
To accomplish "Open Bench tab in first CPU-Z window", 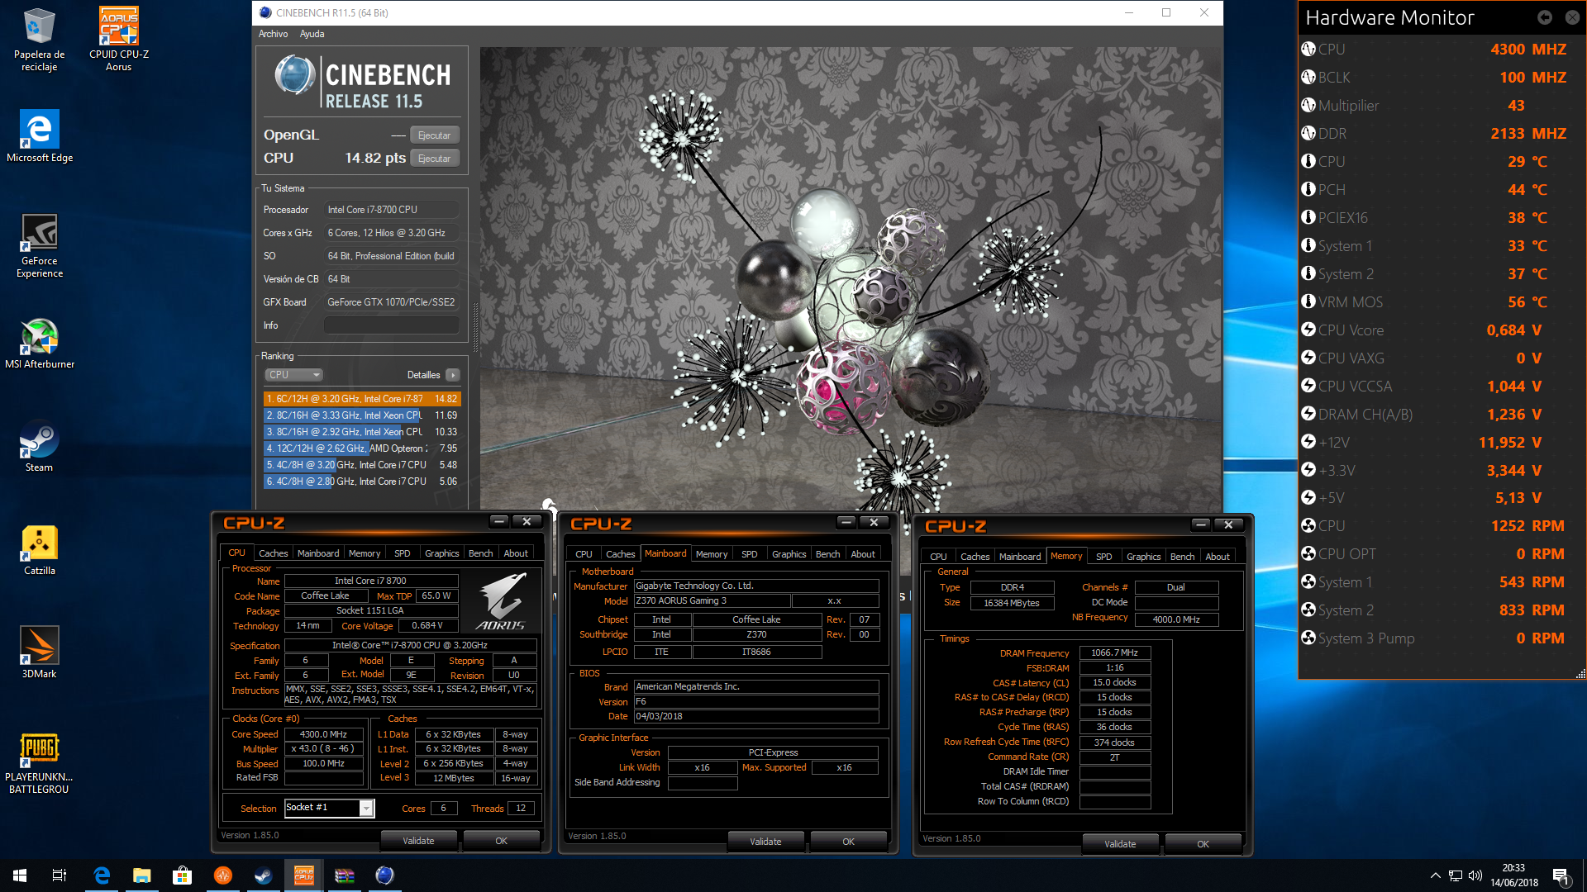I will (x=480, y=553).
